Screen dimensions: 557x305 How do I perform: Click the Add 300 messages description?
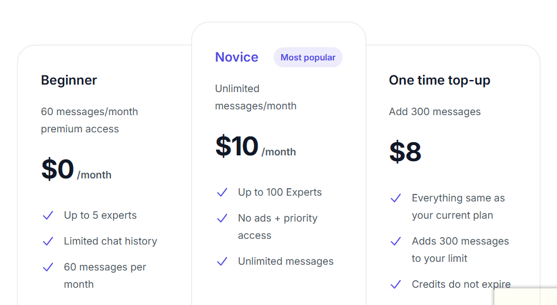[x=435, y=112]
